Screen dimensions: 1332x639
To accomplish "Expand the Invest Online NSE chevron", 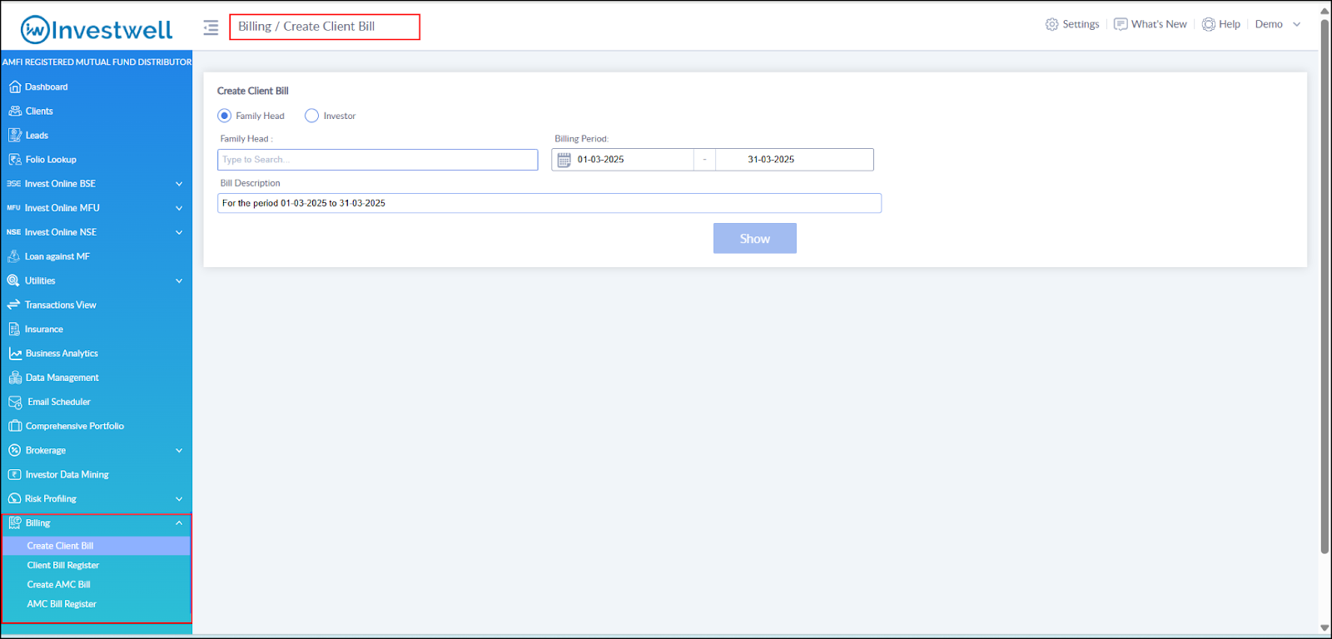I will point(179,232).
